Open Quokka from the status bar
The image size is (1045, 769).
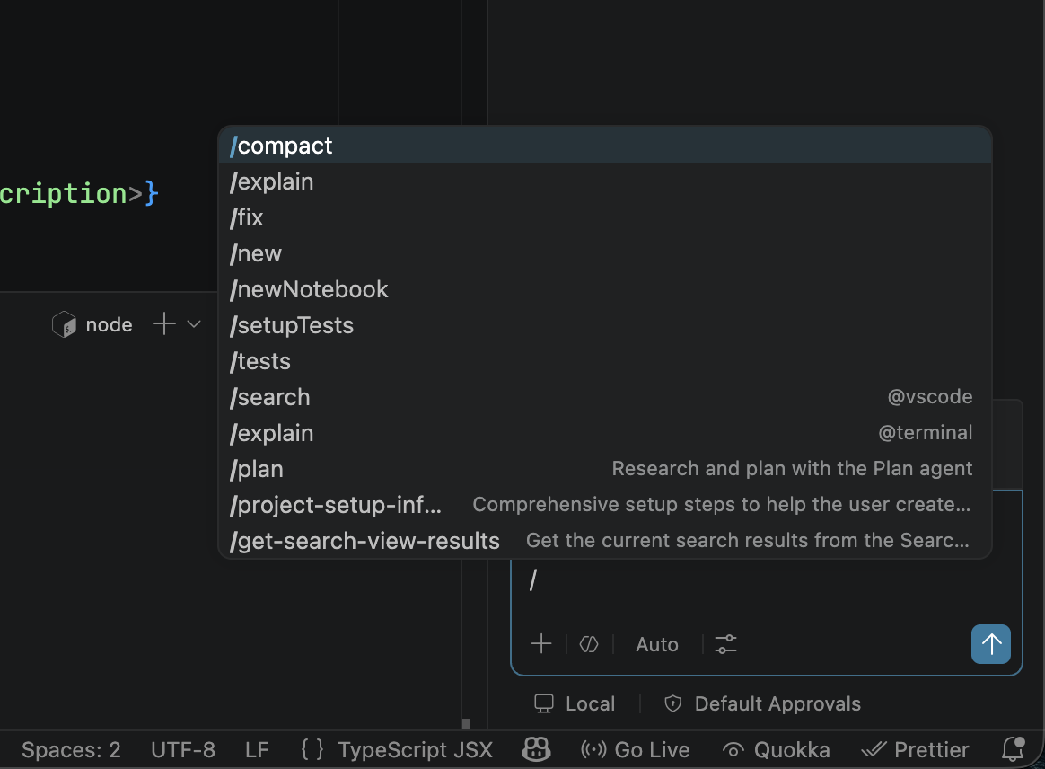(777, 749)
